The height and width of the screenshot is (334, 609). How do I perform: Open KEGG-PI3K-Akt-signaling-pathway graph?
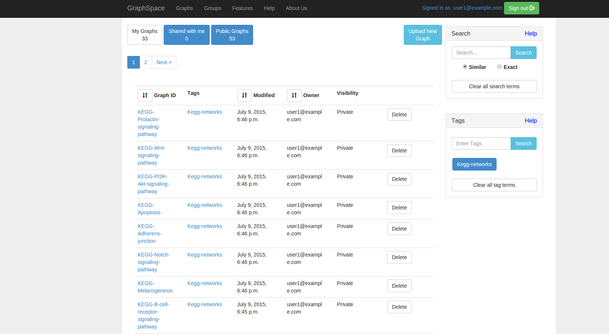(153, 184)
